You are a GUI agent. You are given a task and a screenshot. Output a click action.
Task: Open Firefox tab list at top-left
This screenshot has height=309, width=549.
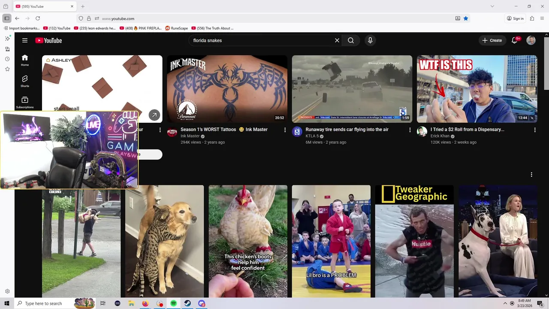[6, 6]
